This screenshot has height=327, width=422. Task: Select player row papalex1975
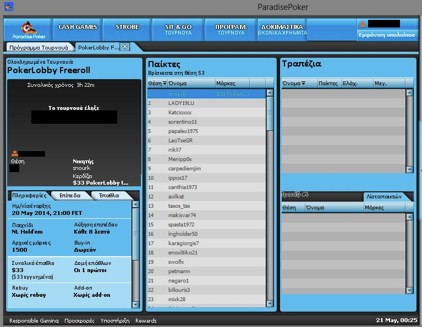coord(206,131)
